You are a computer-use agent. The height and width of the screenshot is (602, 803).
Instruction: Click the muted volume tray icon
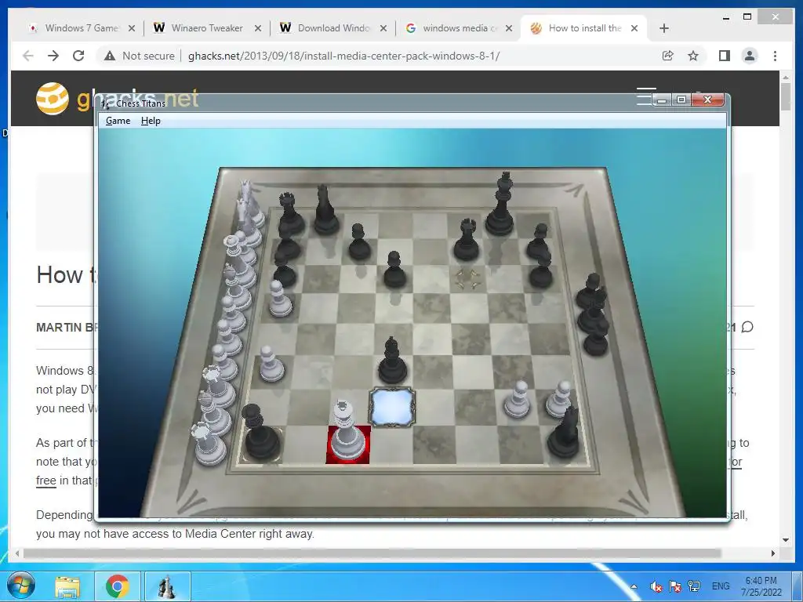click(x=656, y=586)
